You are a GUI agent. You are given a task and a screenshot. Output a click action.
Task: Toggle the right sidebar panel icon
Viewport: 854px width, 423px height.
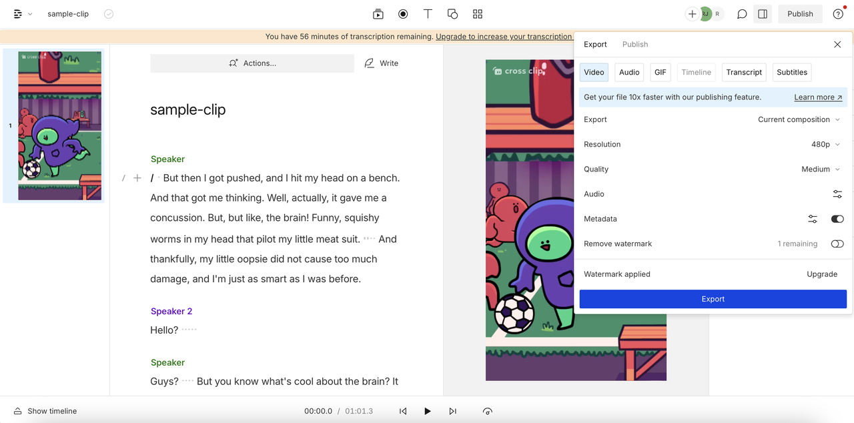pyautogui.click(x=763, y=14)
